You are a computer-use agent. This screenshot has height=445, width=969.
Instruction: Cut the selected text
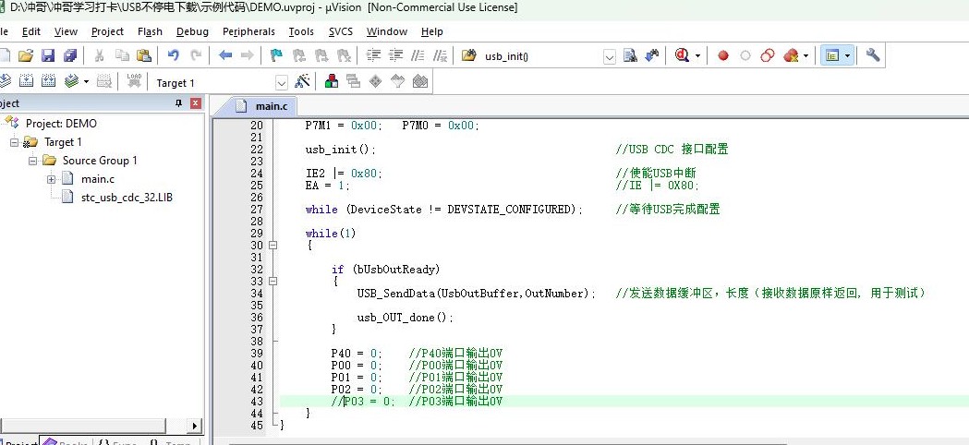click(x=99, y=55)
